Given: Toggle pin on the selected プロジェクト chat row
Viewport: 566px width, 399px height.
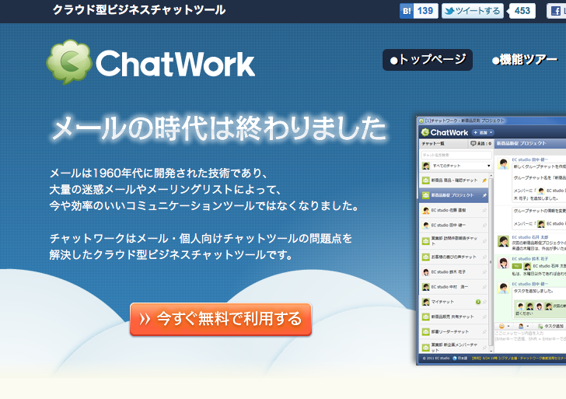Looking at the screenshot, I should 484,195.
